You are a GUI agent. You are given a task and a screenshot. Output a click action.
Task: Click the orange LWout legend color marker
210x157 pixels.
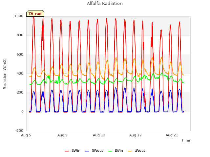[x=130, y=151]
